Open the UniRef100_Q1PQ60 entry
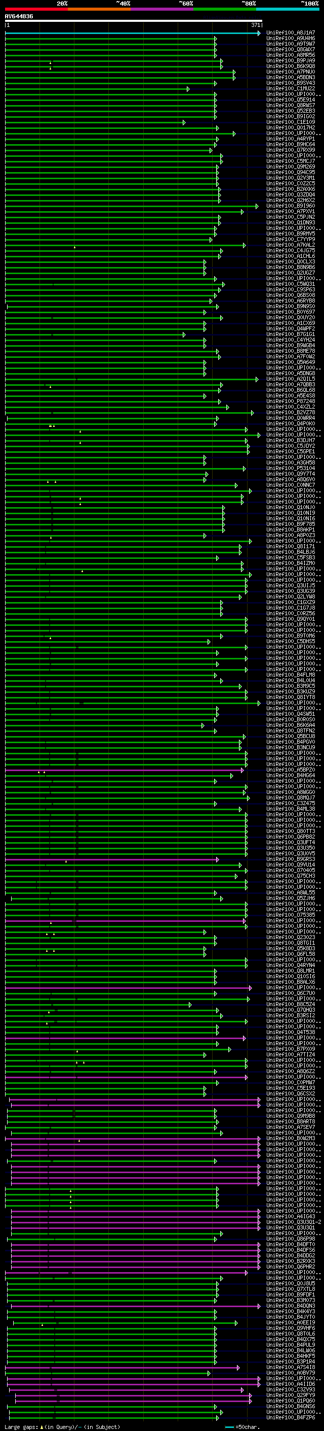The image size is (324, 1431). 291,1401
